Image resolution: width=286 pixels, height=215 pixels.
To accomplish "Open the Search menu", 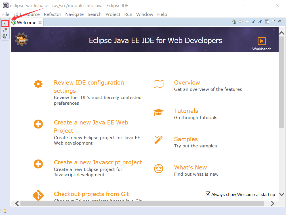I will pyautogui.click(x=94, y=14).
